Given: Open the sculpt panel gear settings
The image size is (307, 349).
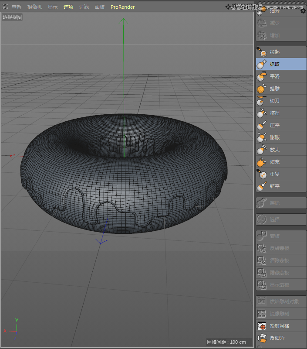Looking at the screenshot, I should [303, 11].
